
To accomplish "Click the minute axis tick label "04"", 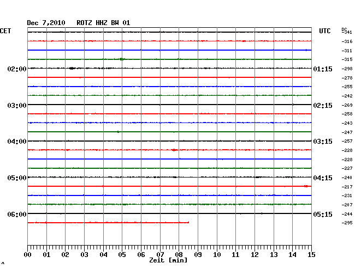I will pyautogui.click(x=103, y=254).
